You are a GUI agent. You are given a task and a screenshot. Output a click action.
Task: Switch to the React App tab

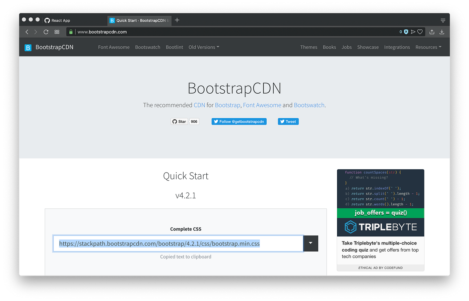pos(60,20)
